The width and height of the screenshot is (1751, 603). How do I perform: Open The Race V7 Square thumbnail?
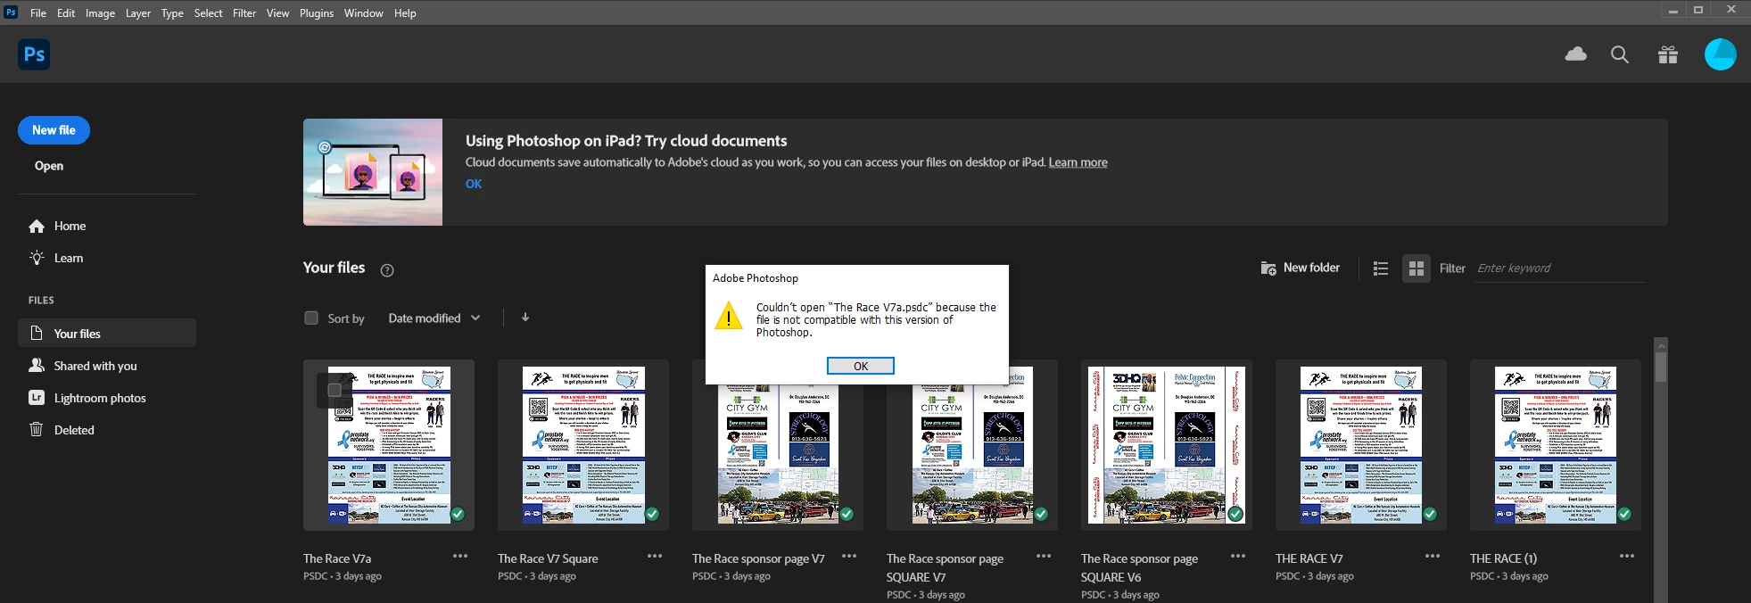pos(583,445)
